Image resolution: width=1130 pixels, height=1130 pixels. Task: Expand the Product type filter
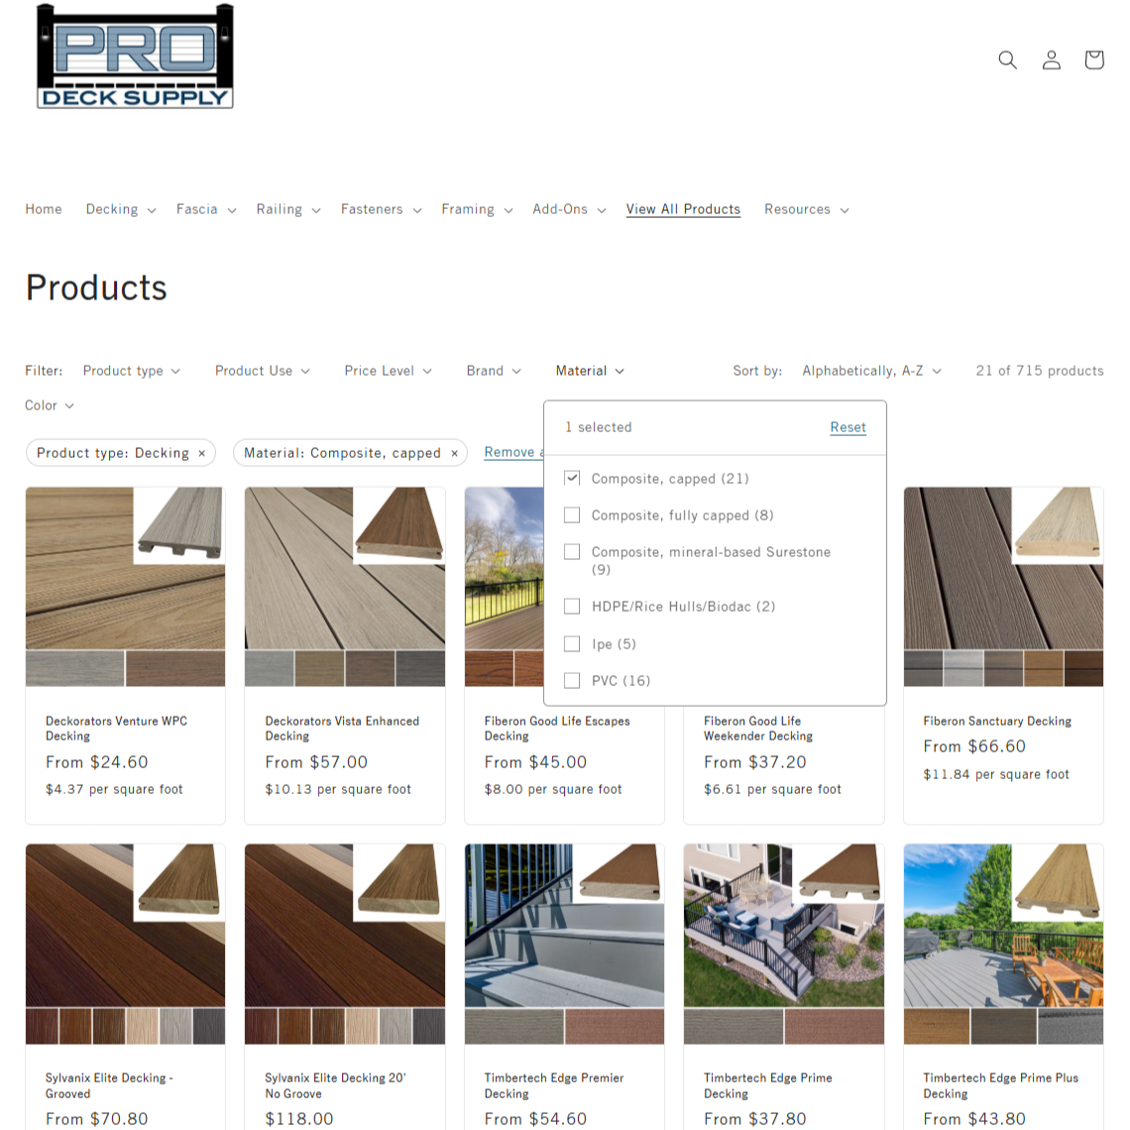click(131, 371)
